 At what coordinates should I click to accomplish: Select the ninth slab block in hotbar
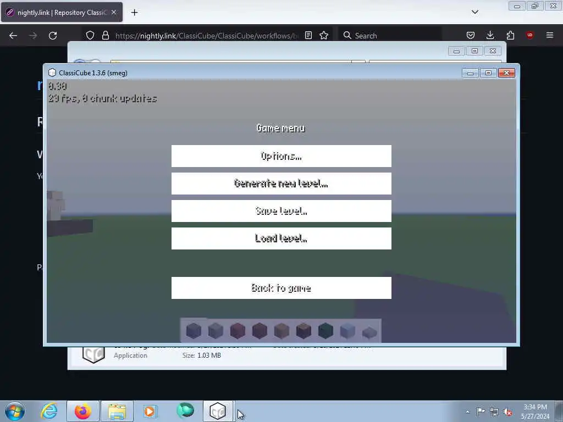point(369,332)
